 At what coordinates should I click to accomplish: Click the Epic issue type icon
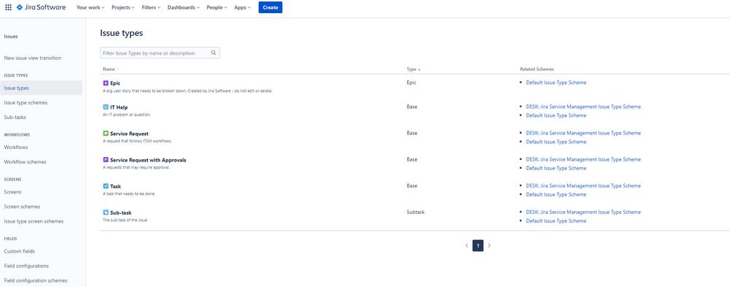click(x=105, y=83)
